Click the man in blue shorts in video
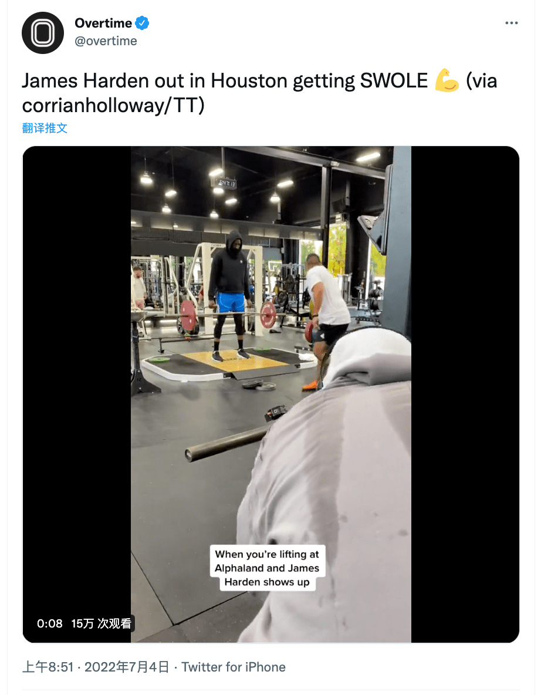Image resolution: width=541 pixels, height=695 pixels. (230, 296)
